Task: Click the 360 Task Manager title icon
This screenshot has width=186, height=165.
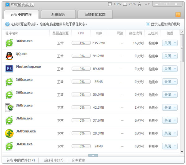Action: coord(7,5)
